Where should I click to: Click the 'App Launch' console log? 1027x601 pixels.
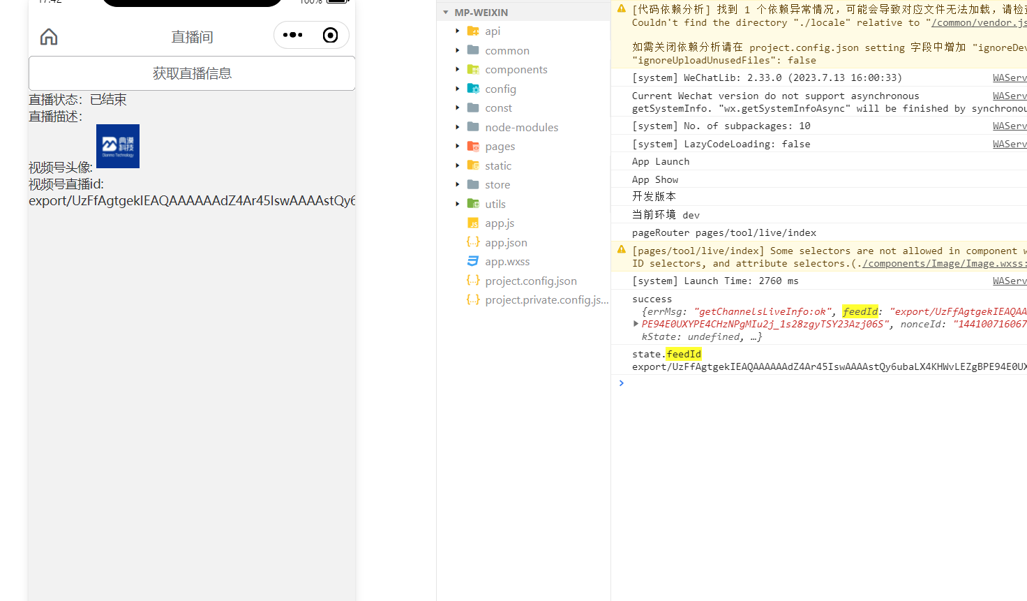(x=661, y=161)
